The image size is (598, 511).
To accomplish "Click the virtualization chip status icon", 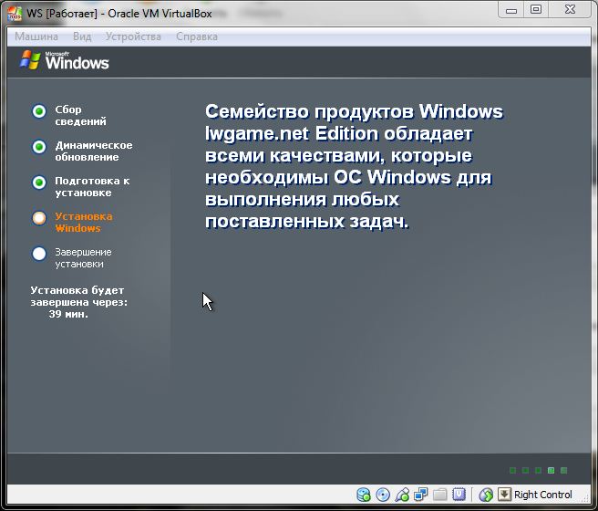I will 459,495.
